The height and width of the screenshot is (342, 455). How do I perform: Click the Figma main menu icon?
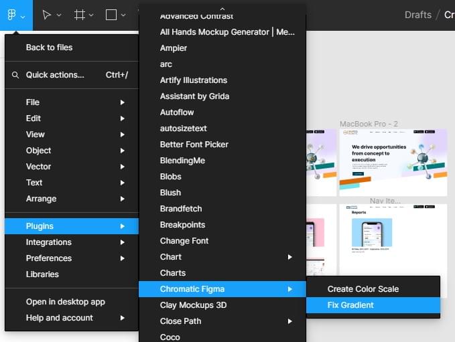11,15
